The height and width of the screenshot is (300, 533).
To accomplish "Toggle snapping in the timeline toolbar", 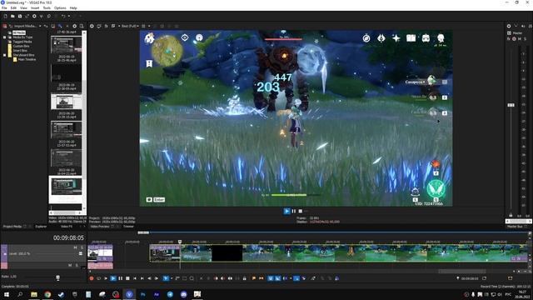I will pyautogui.click(x=271, y=278).
